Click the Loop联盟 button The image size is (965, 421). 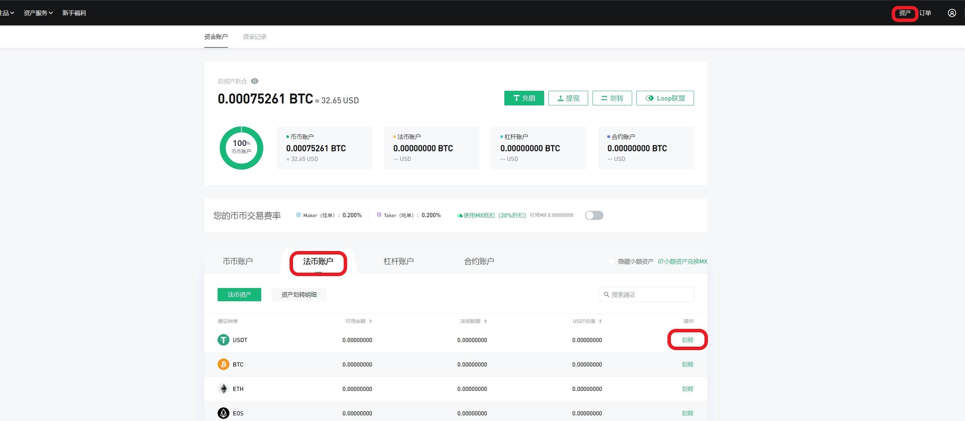(665, 98)
